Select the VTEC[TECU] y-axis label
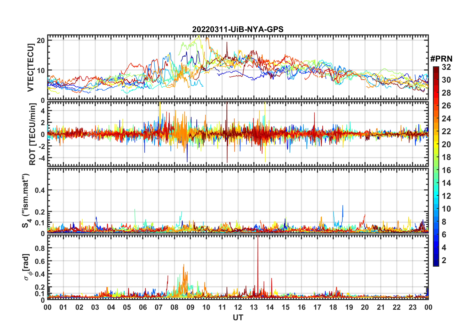 tap(31, 68)
